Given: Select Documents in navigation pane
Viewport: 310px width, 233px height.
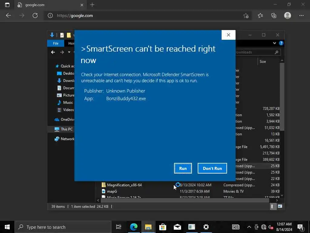Looking at the screenshot, I should [65, 88].
